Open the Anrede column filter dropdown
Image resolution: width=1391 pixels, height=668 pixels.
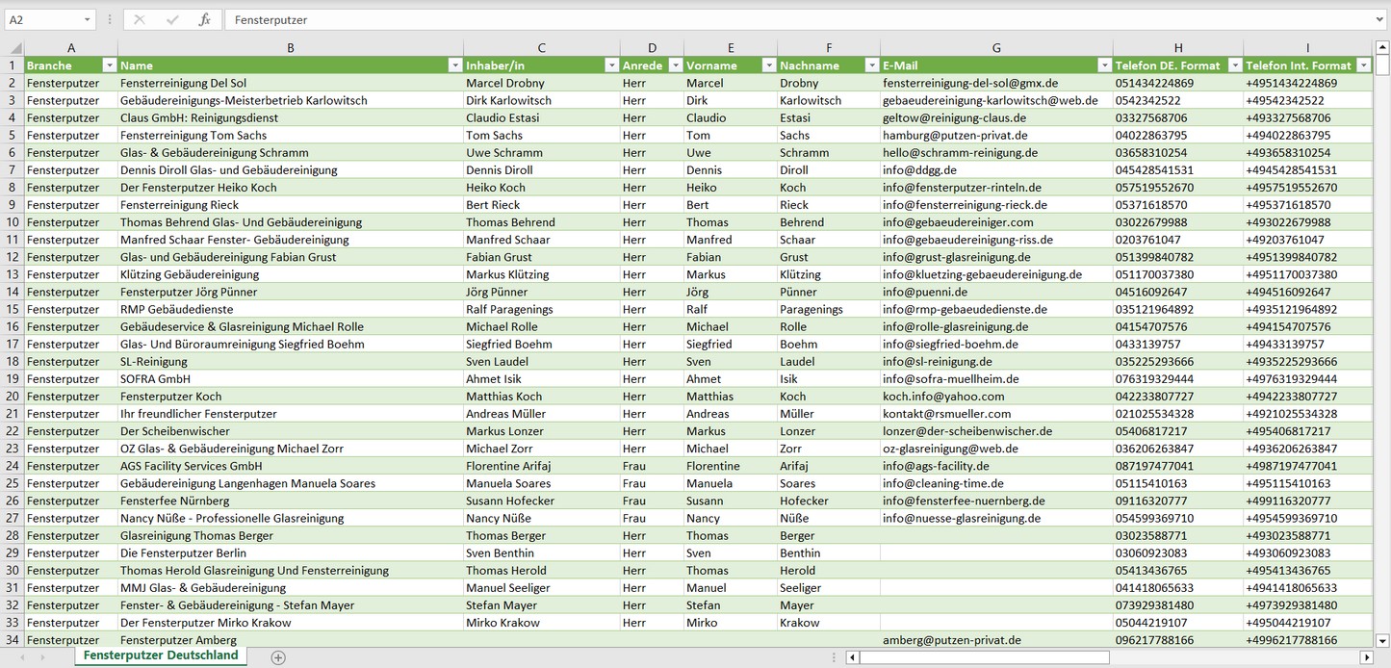(674, 65)
